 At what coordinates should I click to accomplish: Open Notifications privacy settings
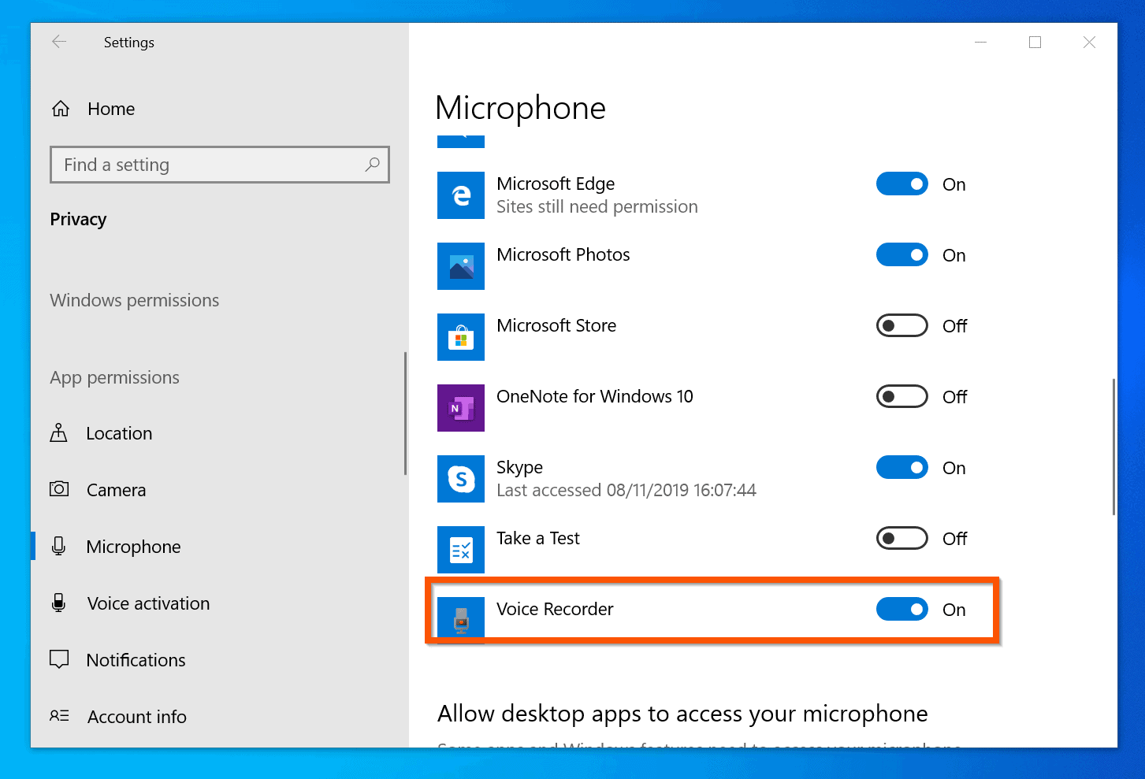pyautogui.click(x=136, y=660)
